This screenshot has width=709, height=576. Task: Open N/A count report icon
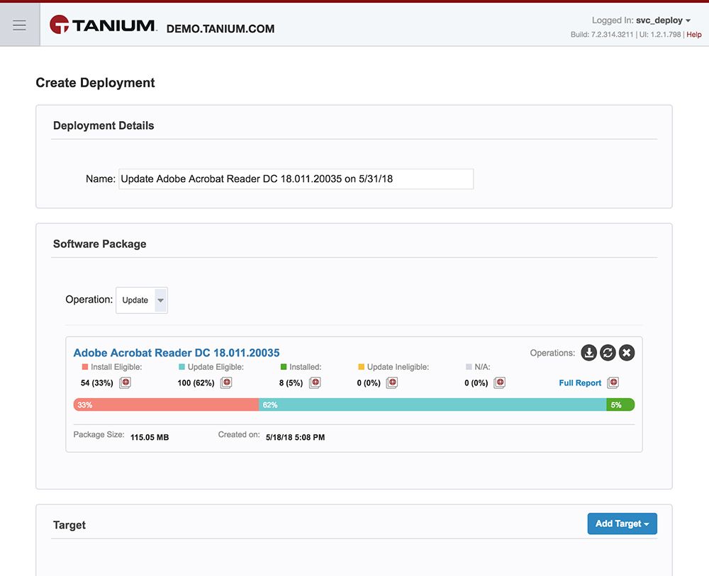pos(500,383)
